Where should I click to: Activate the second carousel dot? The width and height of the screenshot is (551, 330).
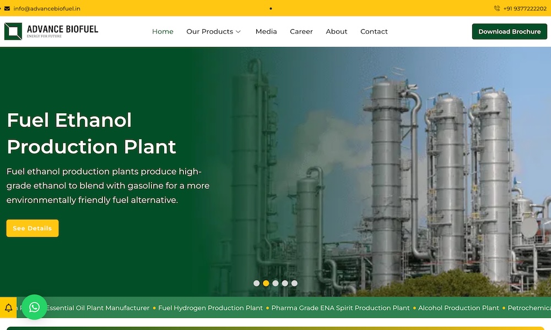[266, 283]
